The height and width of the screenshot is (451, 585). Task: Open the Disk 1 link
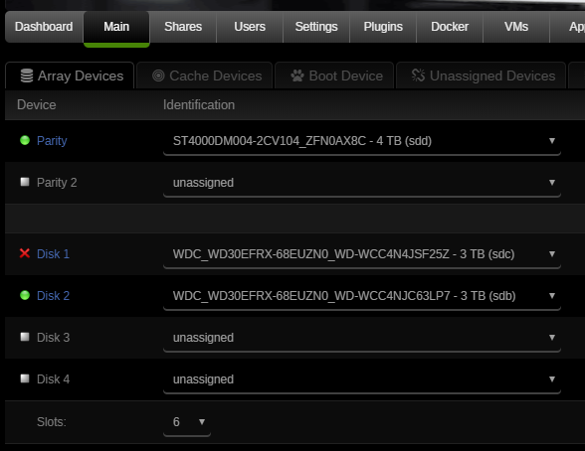pyautogui.click(x=53, y=254)
